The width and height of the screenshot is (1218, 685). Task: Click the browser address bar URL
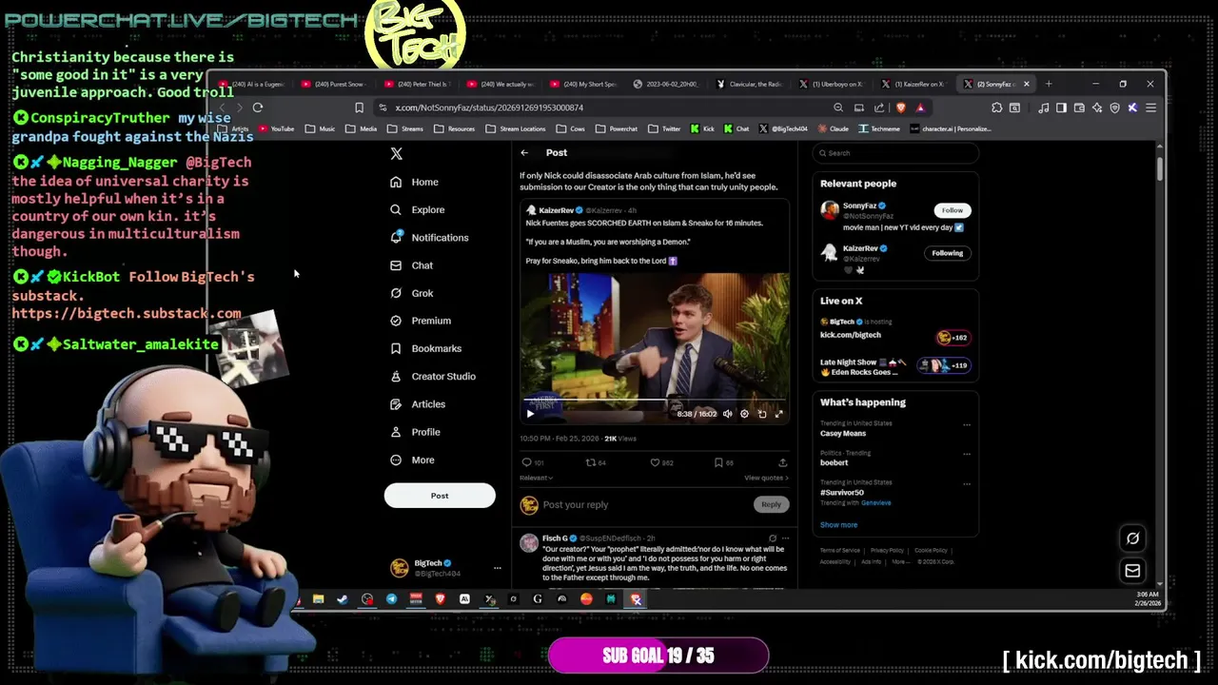point(489,108)
